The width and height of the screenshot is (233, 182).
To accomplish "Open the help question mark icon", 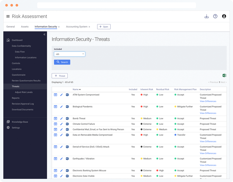I will tap(215, 16).
